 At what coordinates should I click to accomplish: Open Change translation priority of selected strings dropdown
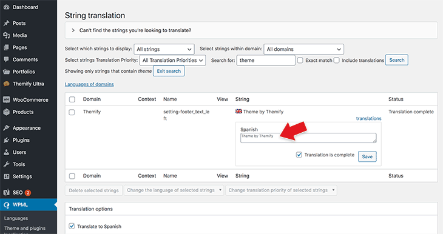tap(282, 190)
